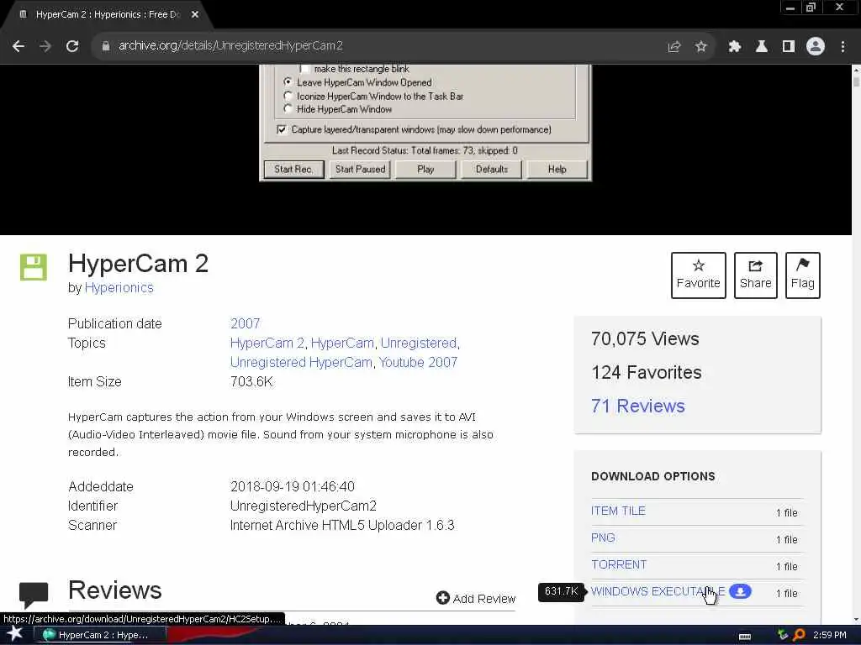
Task: Open the Chrome profile avatar
Action: click(x=816, y=47)
